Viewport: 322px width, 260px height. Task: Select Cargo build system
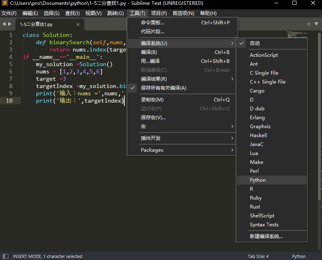click(272, 91)
